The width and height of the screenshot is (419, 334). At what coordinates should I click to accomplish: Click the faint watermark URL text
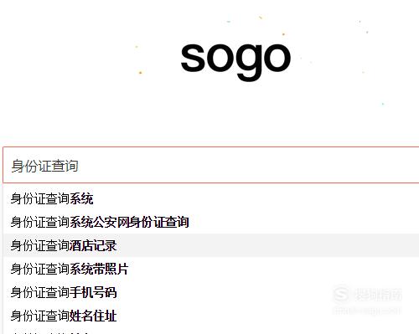coord(367,311)
